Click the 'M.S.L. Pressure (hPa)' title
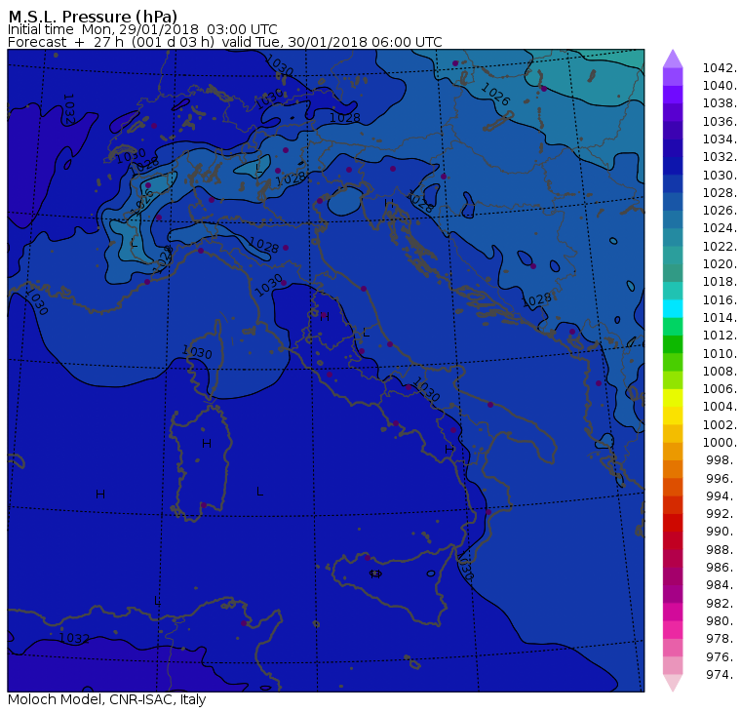 (93, 16)
